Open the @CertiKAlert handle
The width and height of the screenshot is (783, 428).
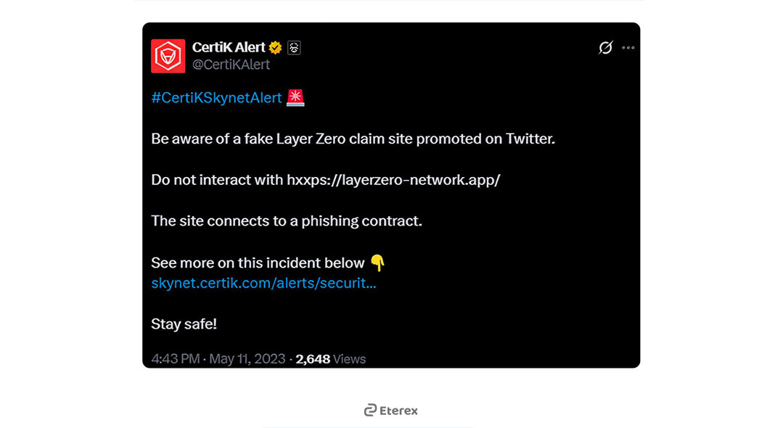[231, 65]
